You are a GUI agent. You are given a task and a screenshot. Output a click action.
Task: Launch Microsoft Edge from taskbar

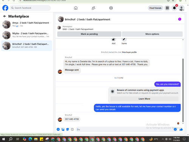coord(30,139)
